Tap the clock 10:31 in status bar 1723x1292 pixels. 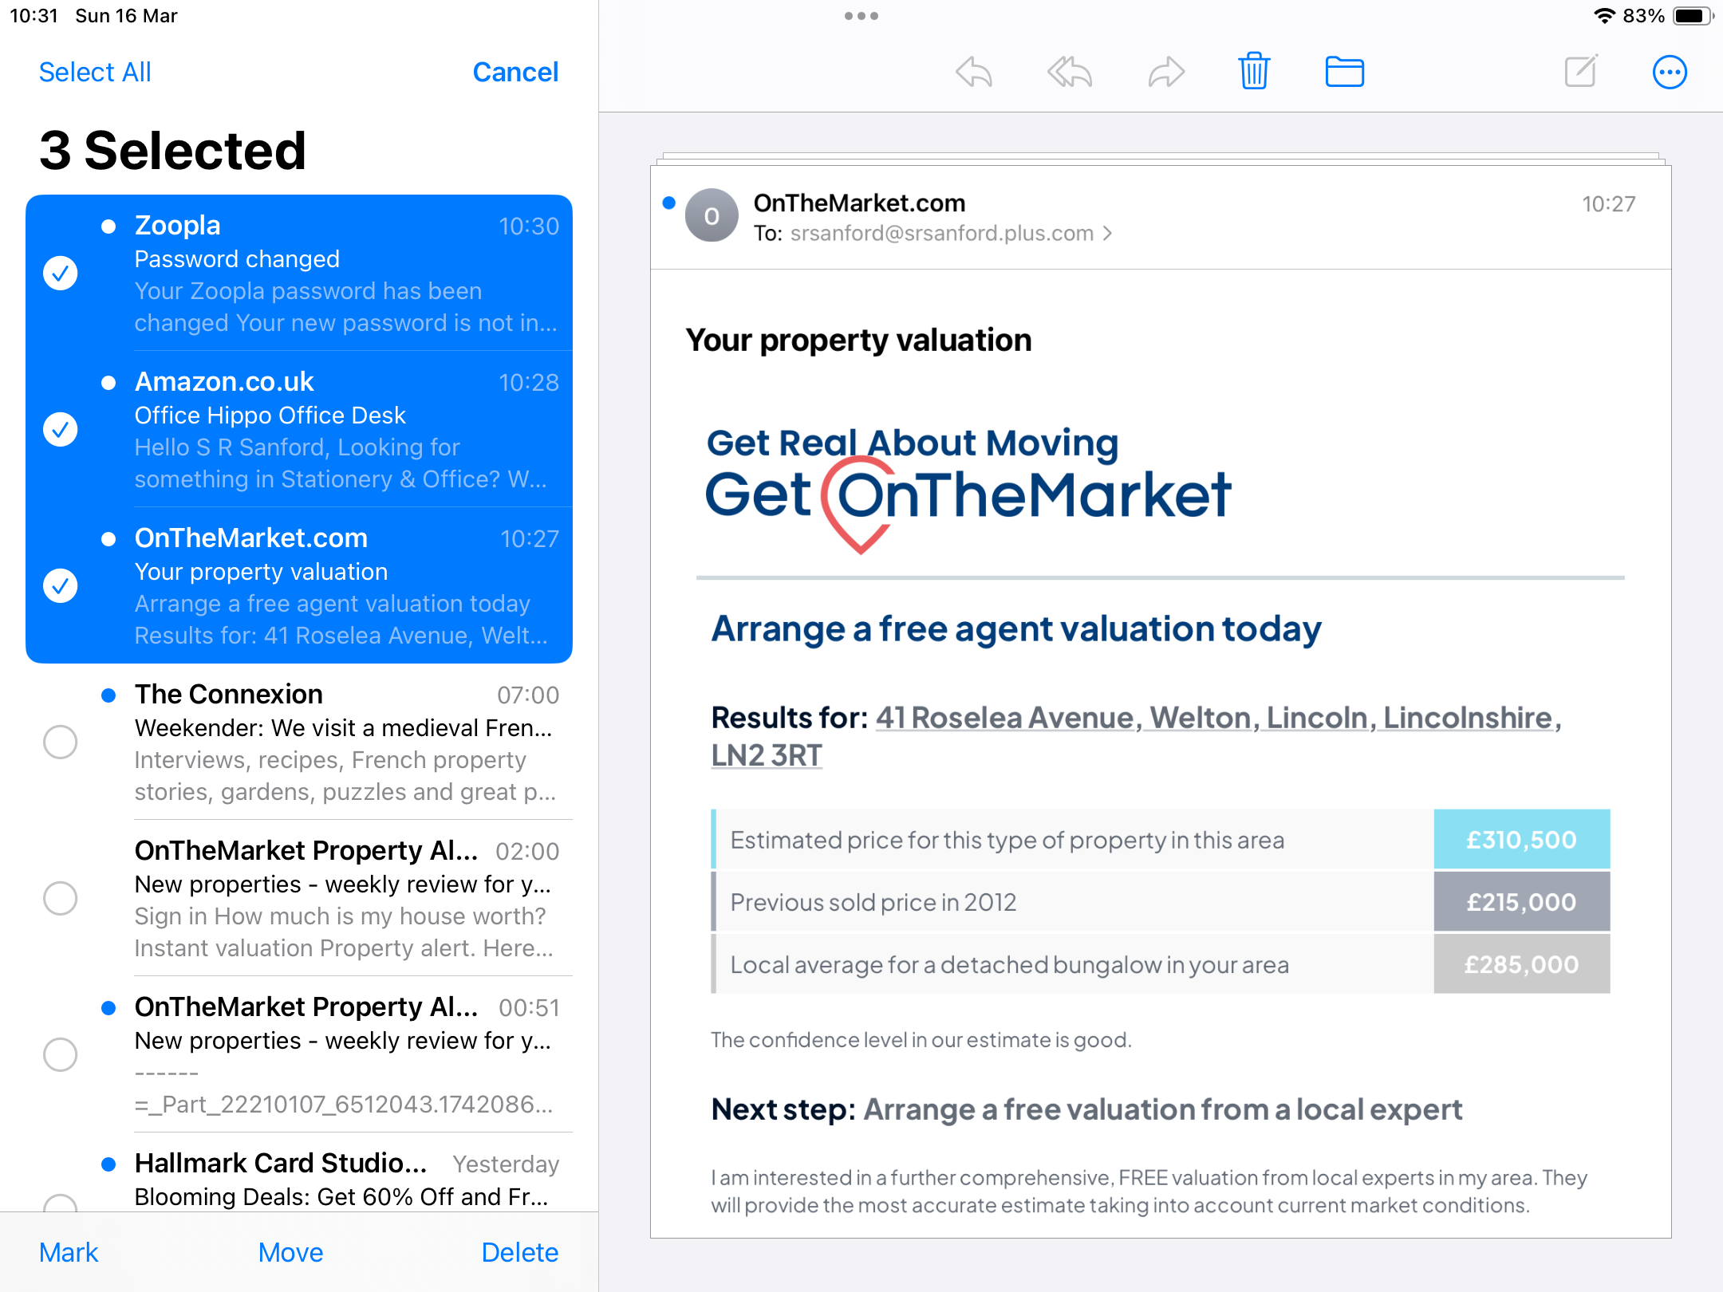[x=34, y=16]
